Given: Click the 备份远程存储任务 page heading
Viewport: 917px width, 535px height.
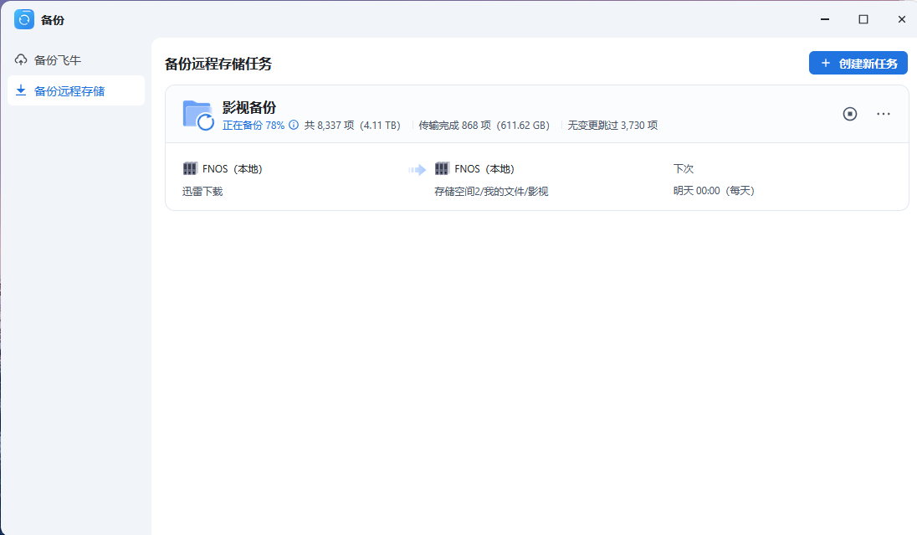Looking at the screenshot, I should 218,64.
